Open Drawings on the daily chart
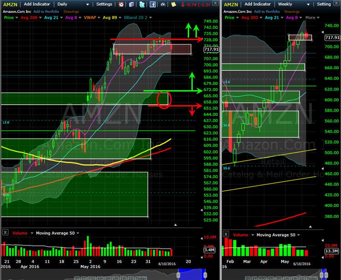 click(71, 11)
